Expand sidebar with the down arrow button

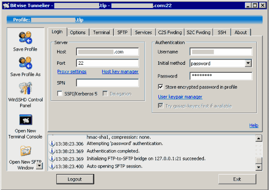coord(39,166)
